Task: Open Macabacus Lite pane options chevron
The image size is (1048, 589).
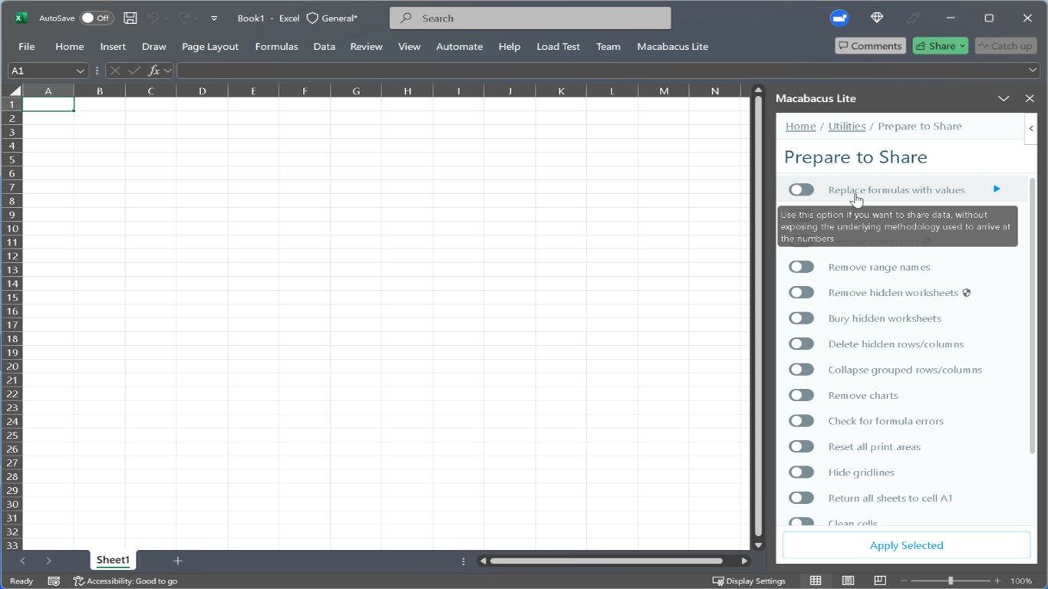Action: coord(1003,98)
